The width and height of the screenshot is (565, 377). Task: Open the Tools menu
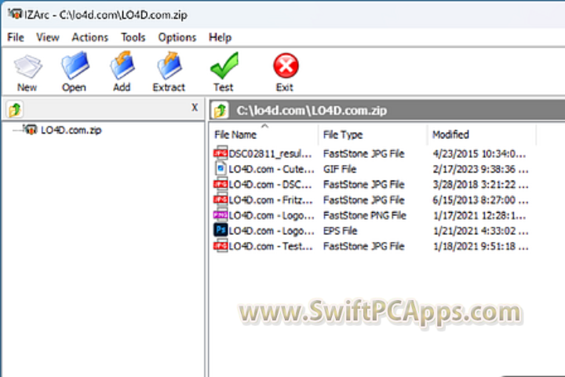[x=133, y=37]
